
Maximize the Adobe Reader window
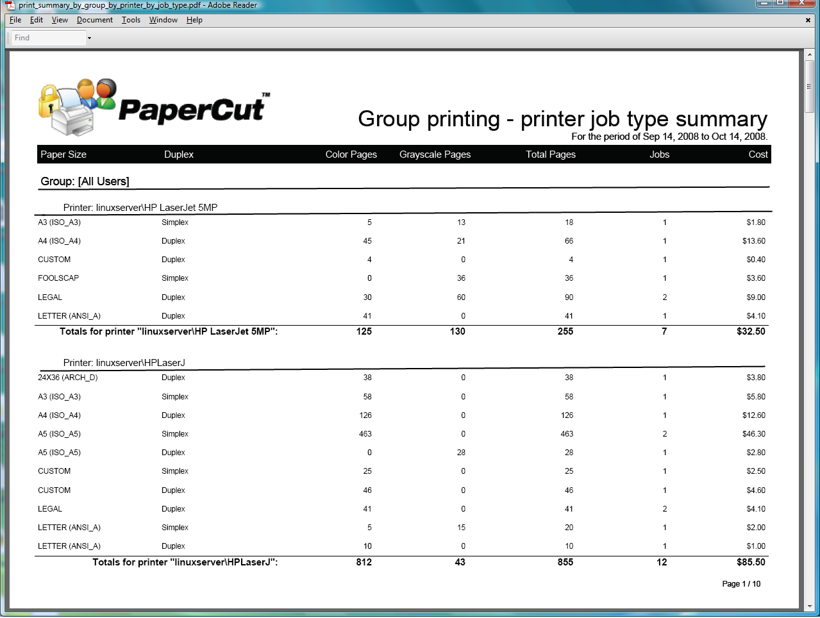click(780, 3)
